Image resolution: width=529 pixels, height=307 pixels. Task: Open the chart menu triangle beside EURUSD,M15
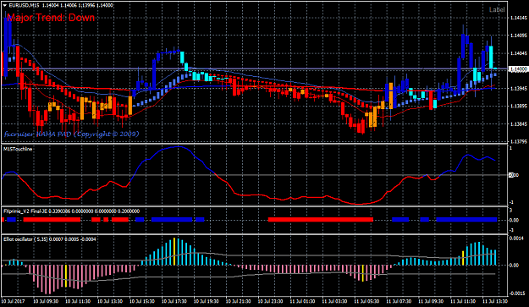[x=4, y=5]
